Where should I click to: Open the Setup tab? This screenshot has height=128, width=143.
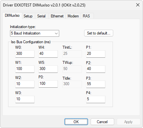(28, 16)
